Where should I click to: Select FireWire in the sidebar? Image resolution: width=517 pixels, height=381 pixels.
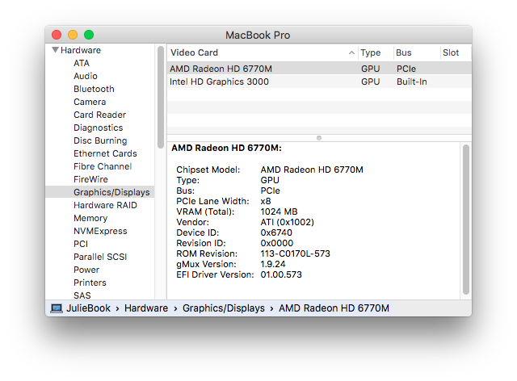tap(90, 179)
